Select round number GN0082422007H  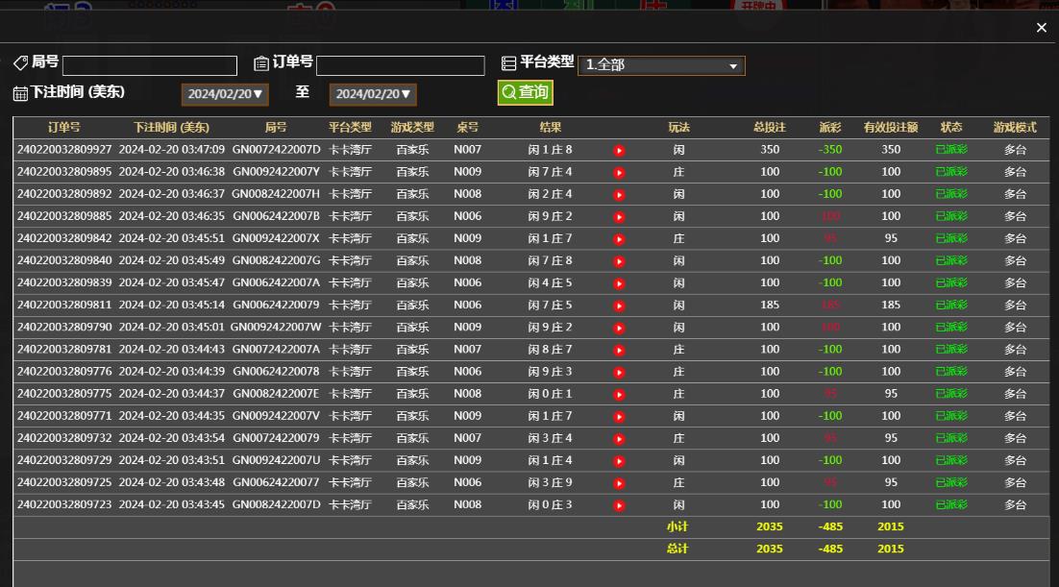pos(276,194)
